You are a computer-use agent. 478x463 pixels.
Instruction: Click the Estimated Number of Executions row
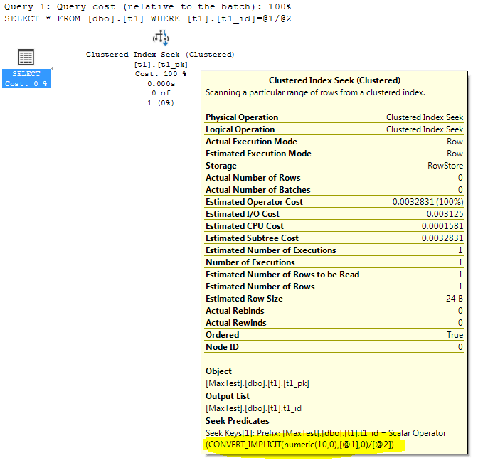click(334, 250)
